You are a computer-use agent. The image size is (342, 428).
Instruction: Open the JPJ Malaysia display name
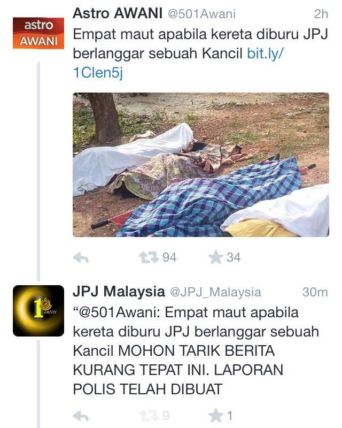click(x=119, y=292)
